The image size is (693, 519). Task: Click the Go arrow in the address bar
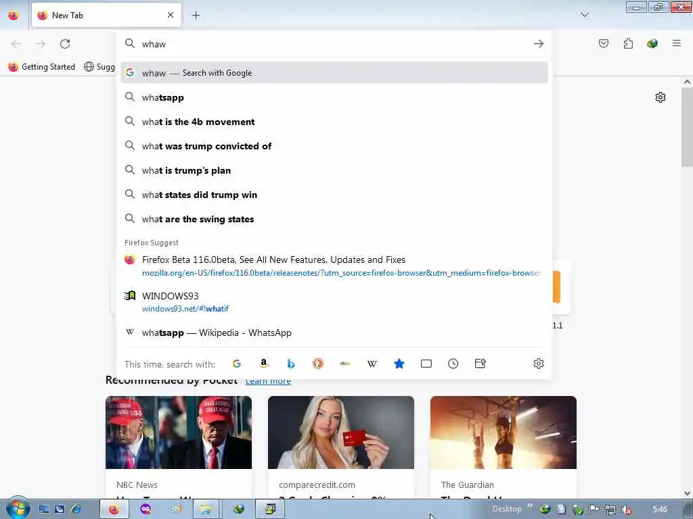click(538, 44)
